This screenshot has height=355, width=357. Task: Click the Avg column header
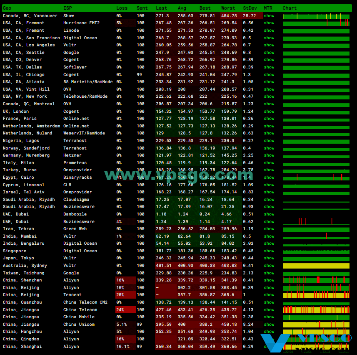(182, 8)
